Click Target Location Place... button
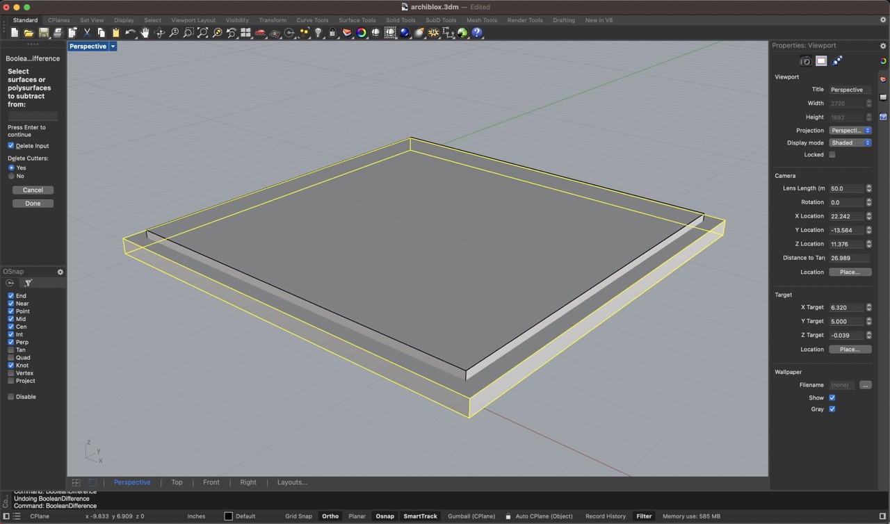 coord(850,350)
